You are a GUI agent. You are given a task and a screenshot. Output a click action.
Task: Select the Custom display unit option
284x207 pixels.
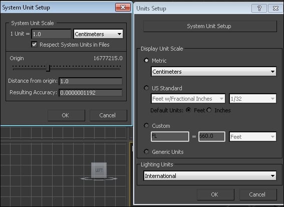coord(146,125)
